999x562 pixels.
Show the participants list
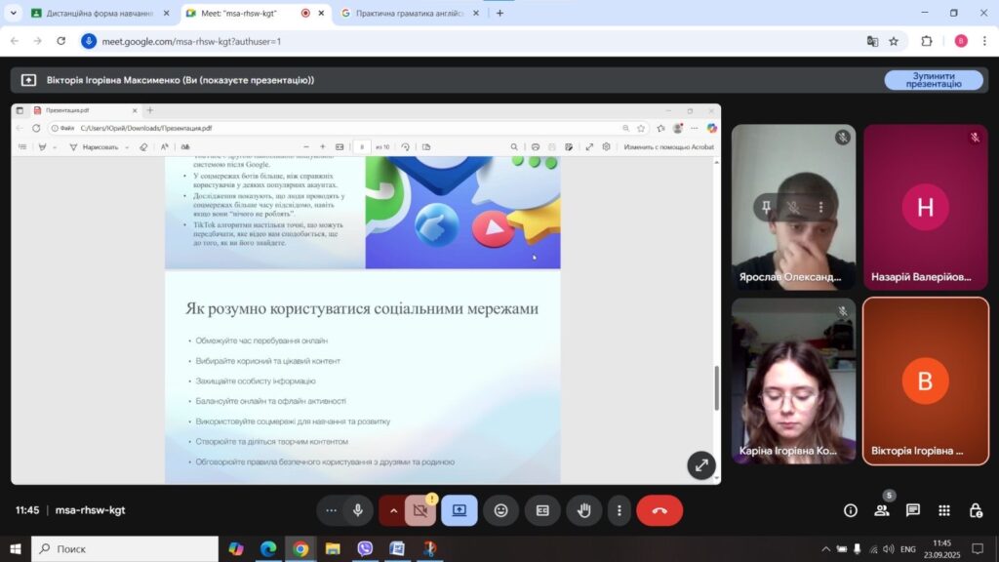click(x=882, y=510)
